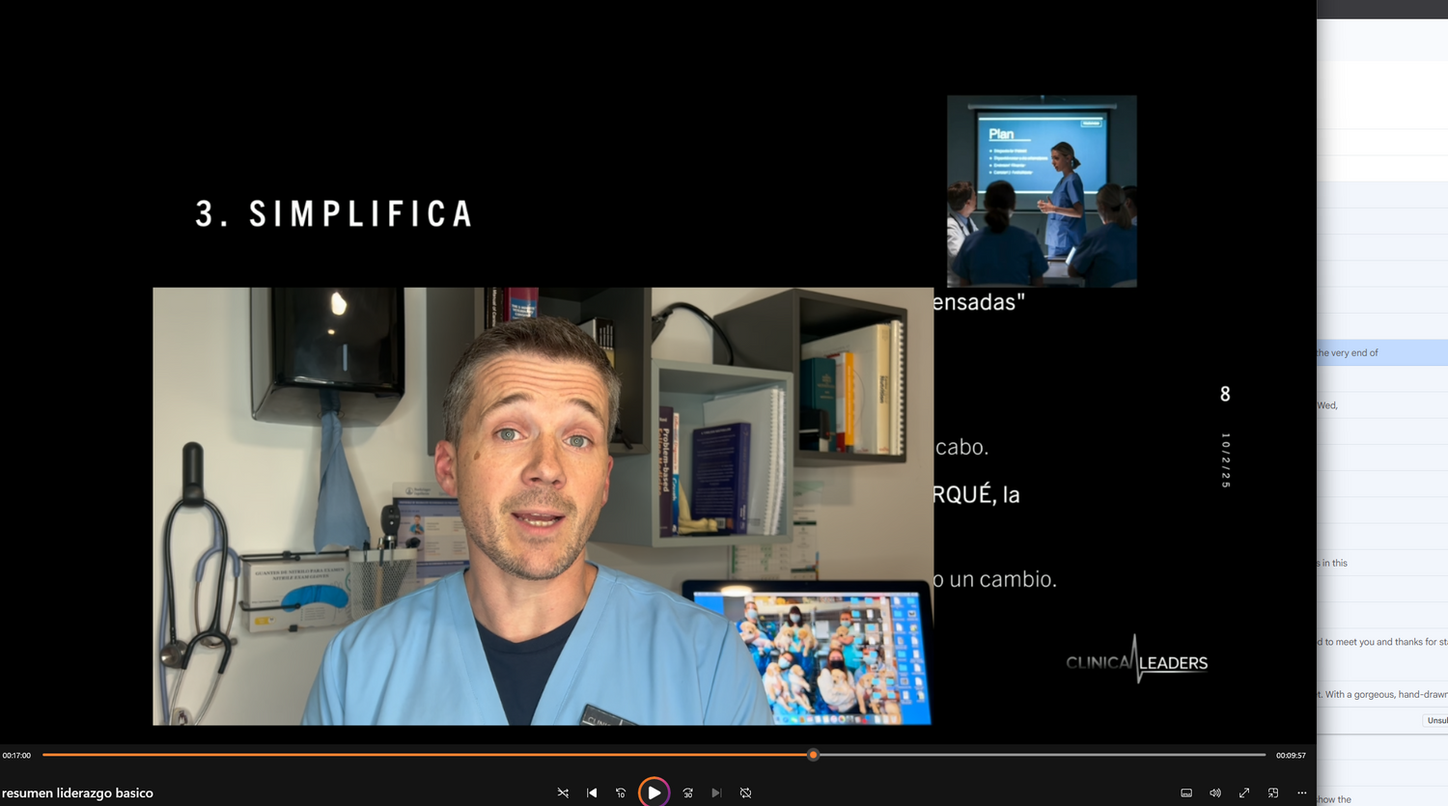Click the remaining time 00:09:57 label

pyautogui.click(x=1291, y=755)
